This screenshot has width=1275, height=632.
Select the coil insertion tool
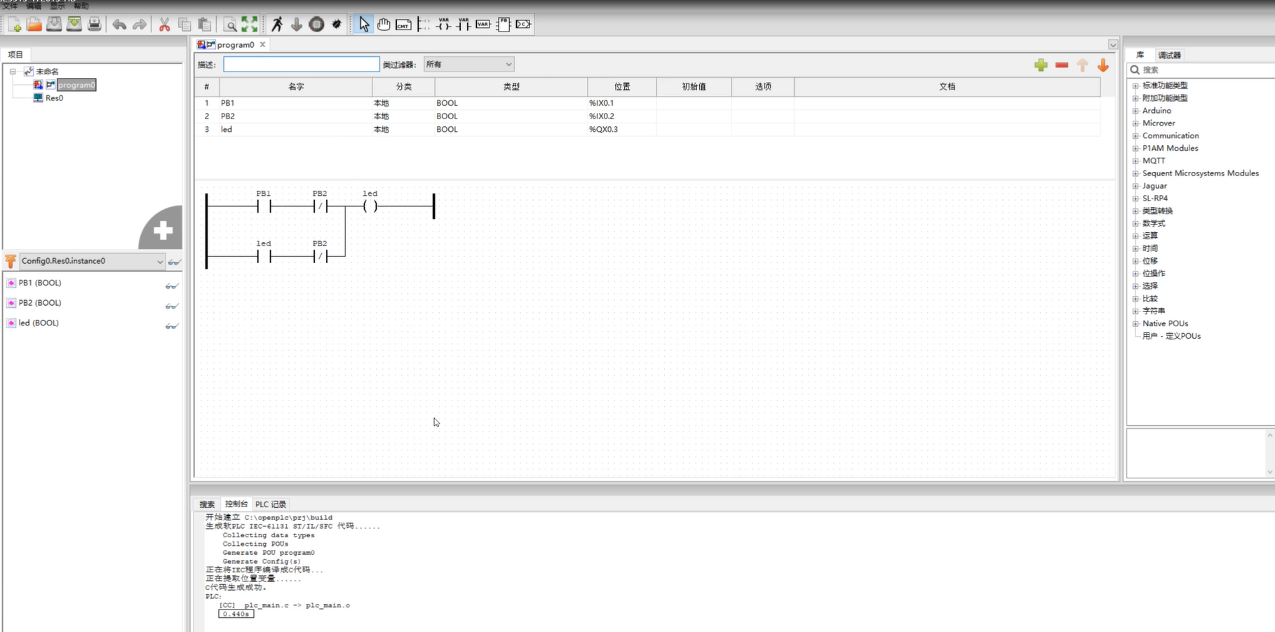[x=443, y=25]
